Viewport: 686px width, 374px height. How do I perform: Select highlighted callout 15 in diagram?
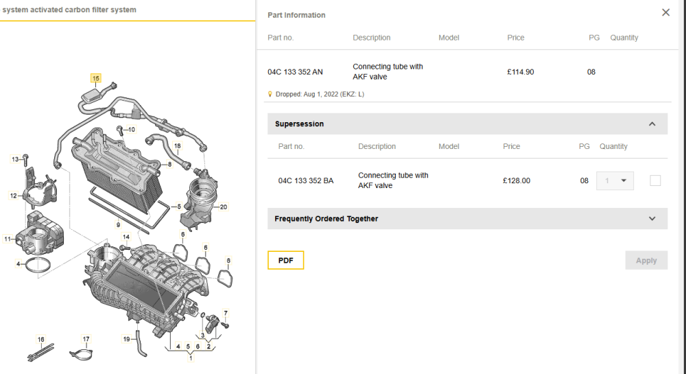pos(96,78)
